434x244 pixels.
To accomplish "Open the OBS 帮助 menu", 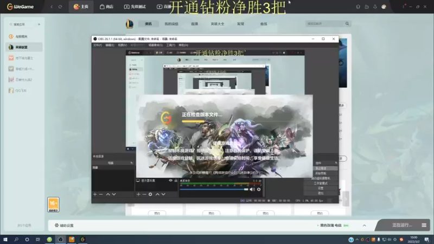I will pos(183,45).
